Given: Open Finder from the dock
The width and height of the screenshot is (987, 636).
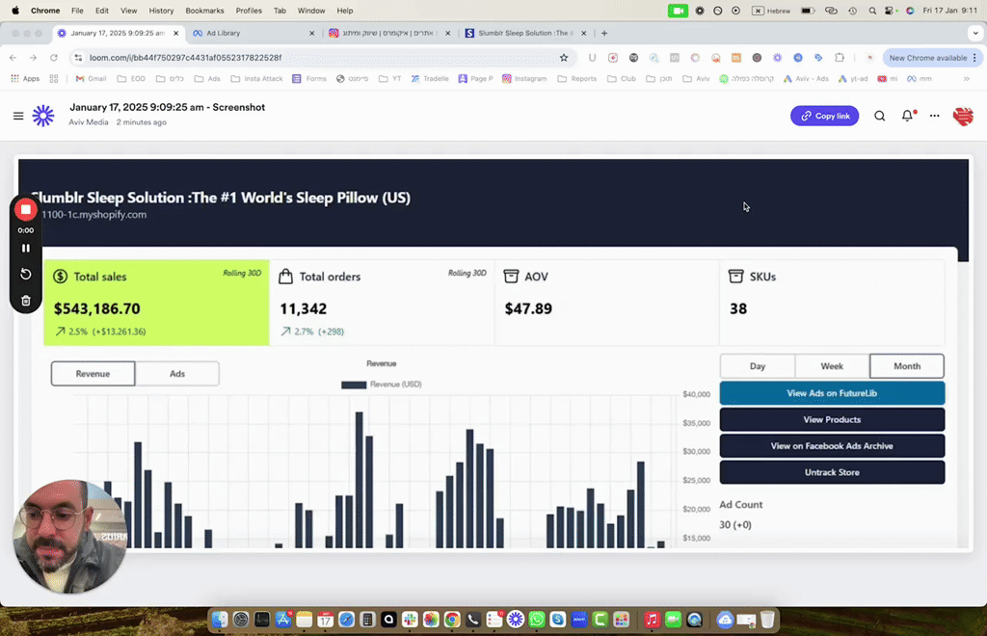Looking at the screenshot, I should 220,620.
